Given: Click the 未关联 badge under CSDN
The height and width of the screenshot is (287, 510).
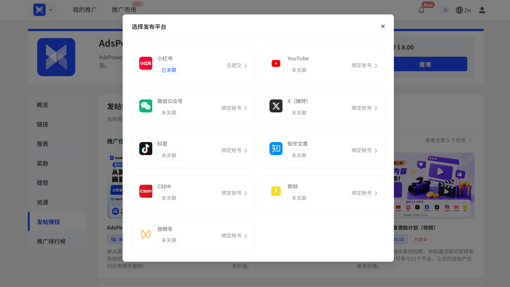Looking at the screenshot, I should pos(169,198).
